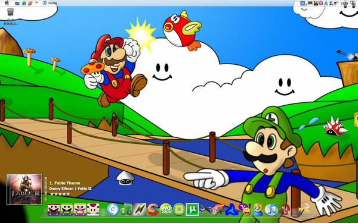Screen dimensions: 358x223
Task: Click the blue figure tray icon
Action: tap(326, 3)
